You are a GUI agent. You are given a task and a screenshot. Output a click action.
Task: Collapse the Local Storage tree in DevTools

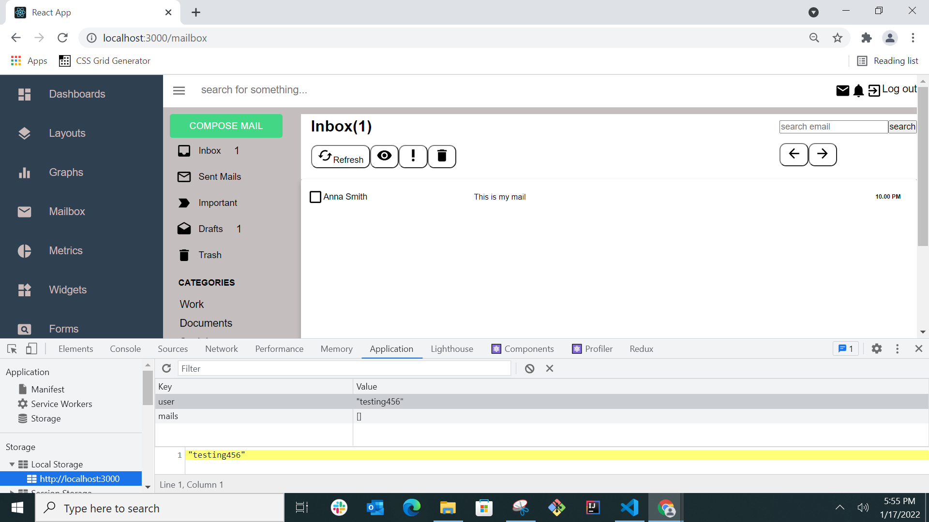[12, 464]
